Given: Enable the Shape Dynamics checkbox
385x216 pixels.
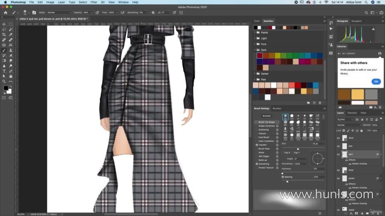Looking at the screenshot, I should pyautogui.click(x=257, y=126).
